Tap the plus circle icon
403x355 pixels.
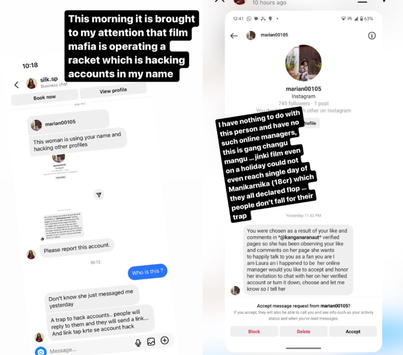pyautogui.click(x=165, y=340)
